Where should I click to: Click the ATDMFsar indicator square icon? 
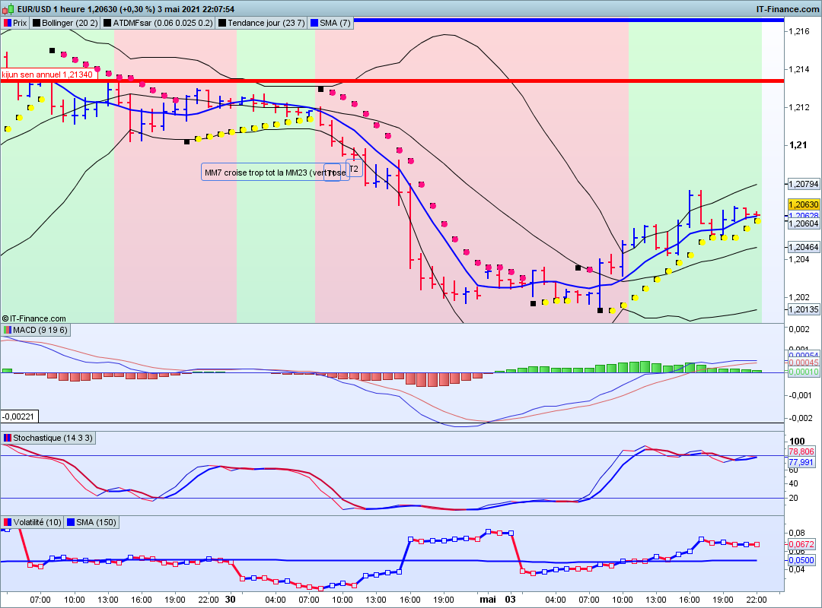(107, 23)
